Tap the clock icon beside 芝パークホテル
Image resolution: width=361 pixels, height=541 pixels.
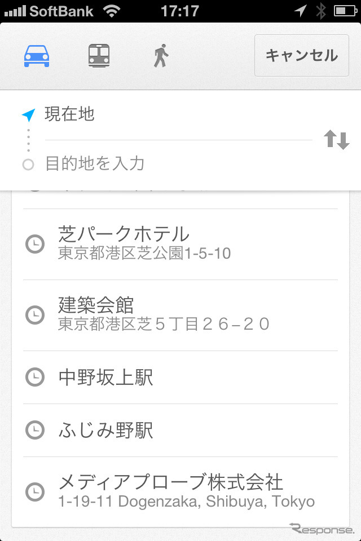pyautogui.click(x=34, y=244)
